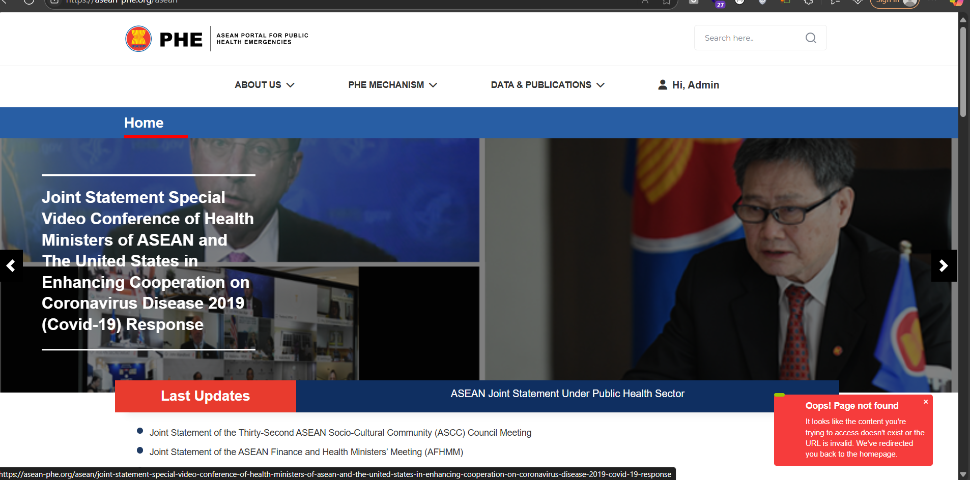
Task: Open the Hi, Admin account menu
Action: click(x=695, y=85)
